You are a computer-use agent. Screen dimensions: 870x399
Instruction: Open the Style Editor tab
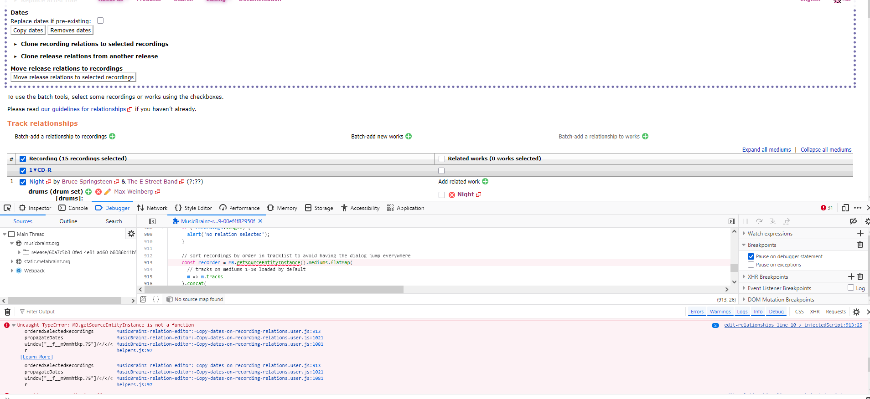193,208
